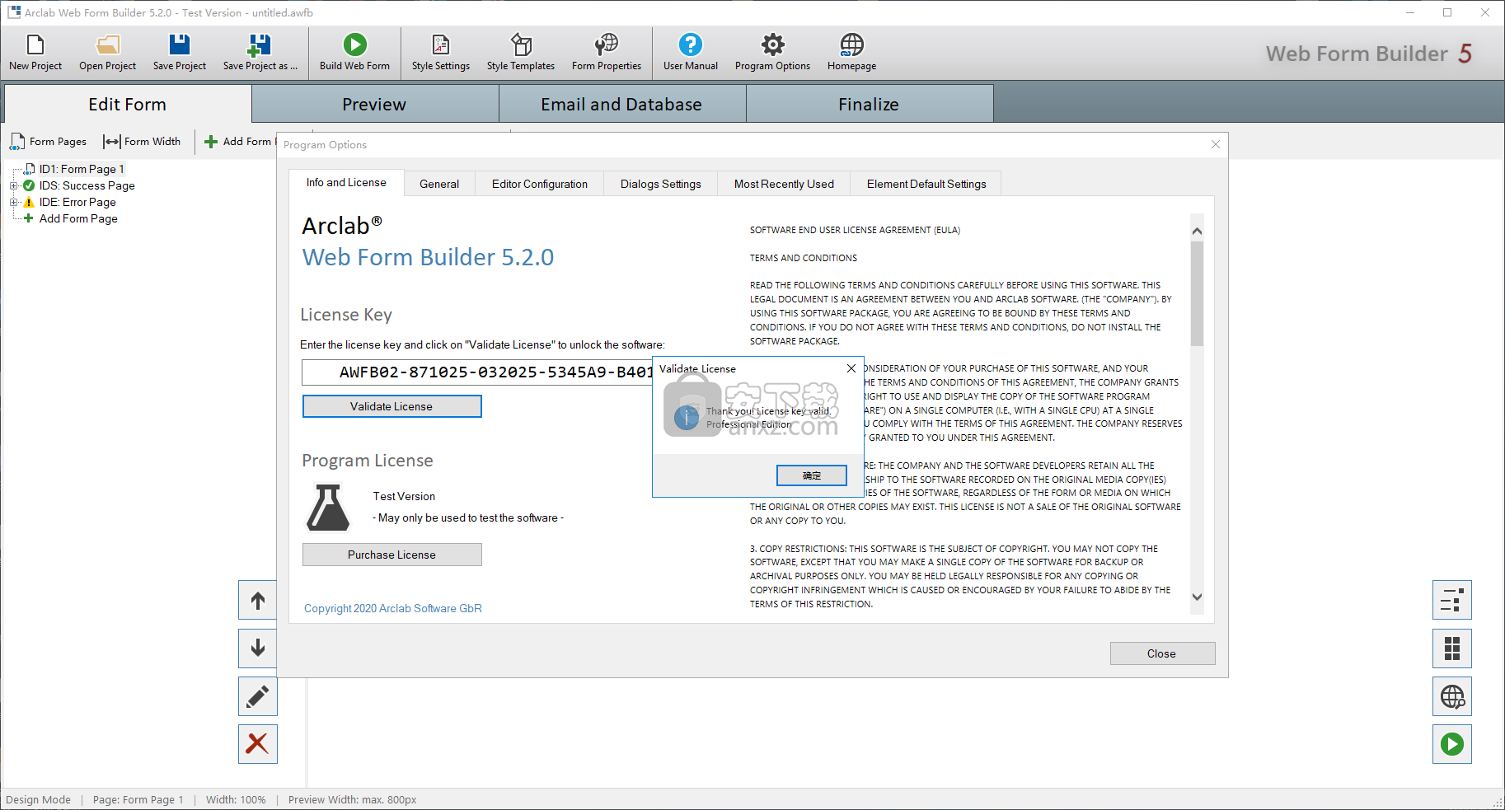This screenshot has width=1505, height=810.
Task: Open the User Manual help icon
Action: [x=691, y=53]
